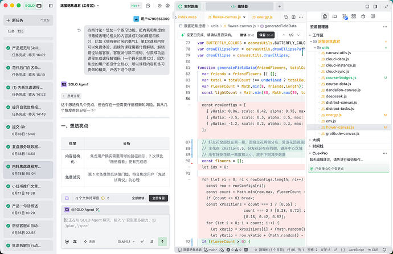Go to previous change with up chevron

tap(284, 35)
